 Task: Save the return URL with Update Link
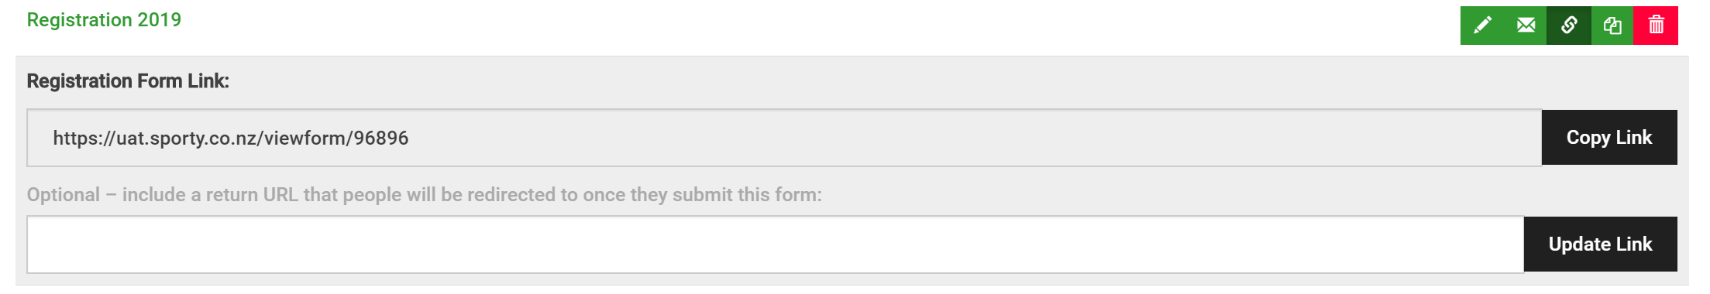(1600, 244)
